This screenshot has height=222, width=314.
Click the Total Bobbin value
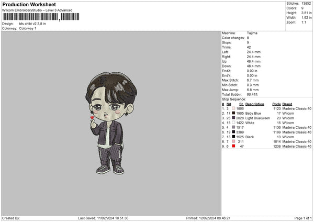click(252, 94)
